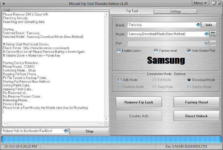The height and width of the screenshot is (150, 223).
Task: Click log line 'Rebooting Phone...'
Action: point(16,100)
